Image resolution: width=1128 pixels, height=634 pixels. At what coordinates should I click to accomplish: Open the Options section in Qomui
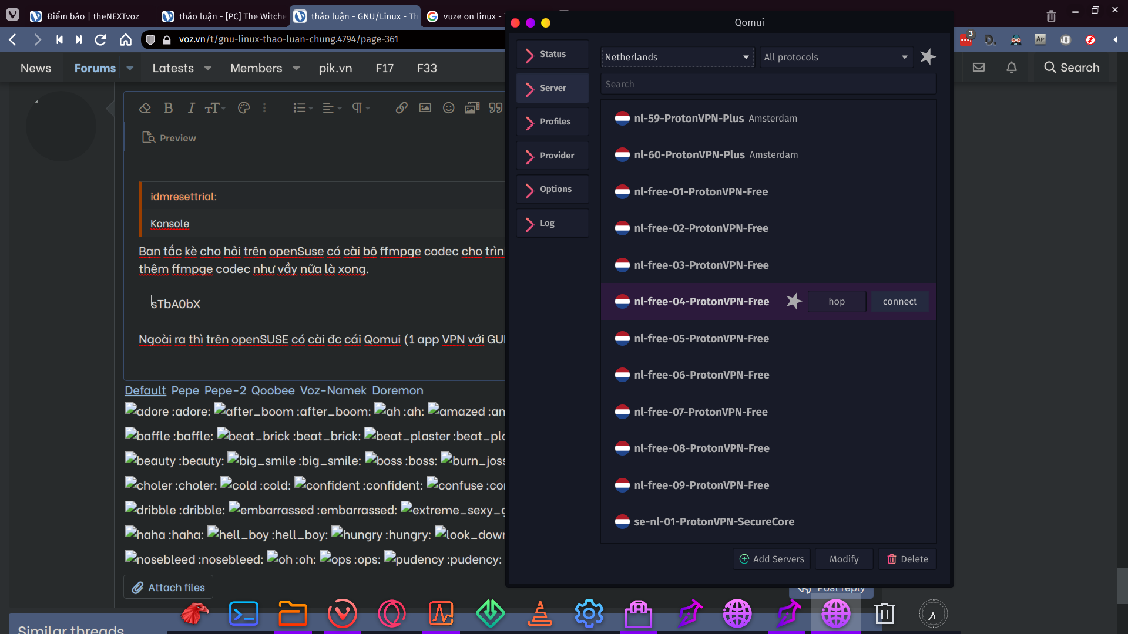tap(552, 189)
